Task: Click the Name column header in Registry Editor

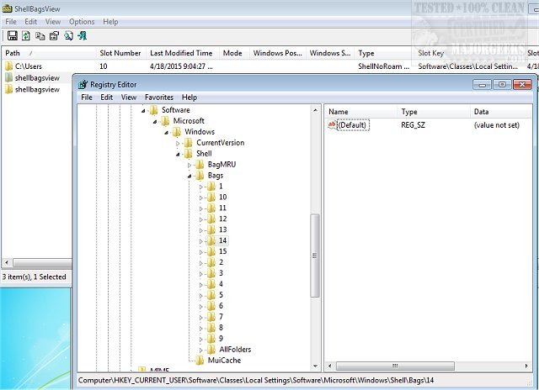Action: 360,112
